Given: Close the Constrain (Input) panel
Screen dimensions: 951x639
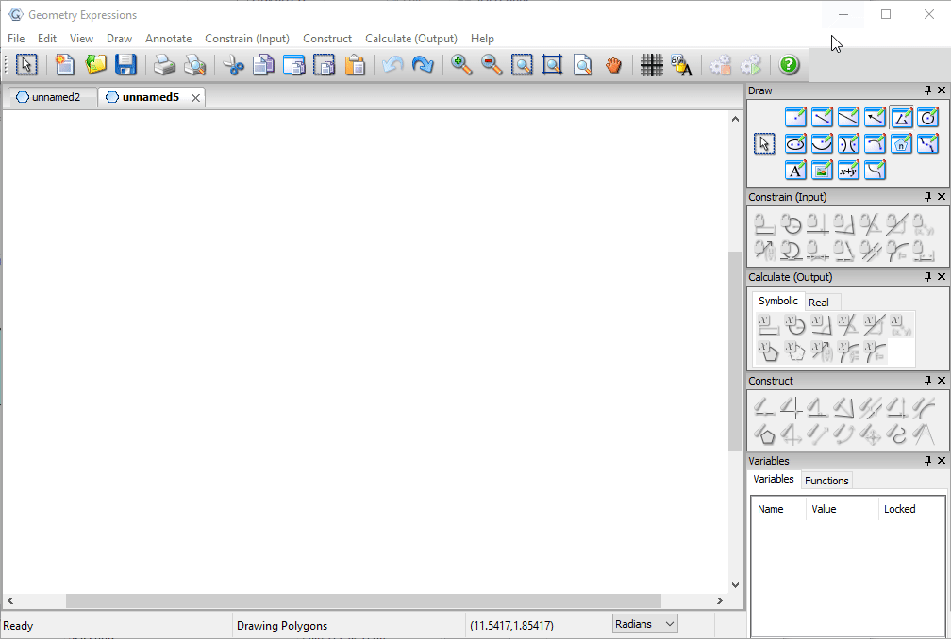Looking at the screenshot, I should point(942,197).
